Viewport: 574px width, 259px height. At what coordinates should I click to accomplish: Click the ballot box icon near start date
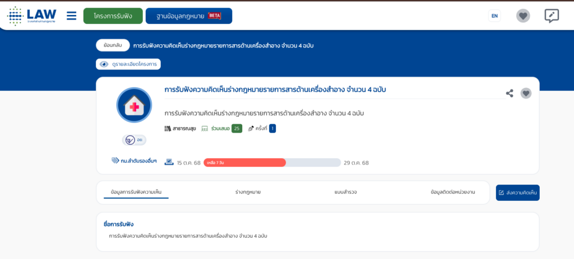pyautogui.click(x=169, y=162)
